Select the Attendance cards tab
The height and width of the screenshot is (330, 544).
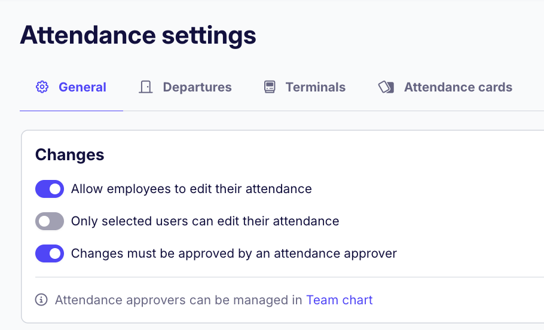click(458, 87)
